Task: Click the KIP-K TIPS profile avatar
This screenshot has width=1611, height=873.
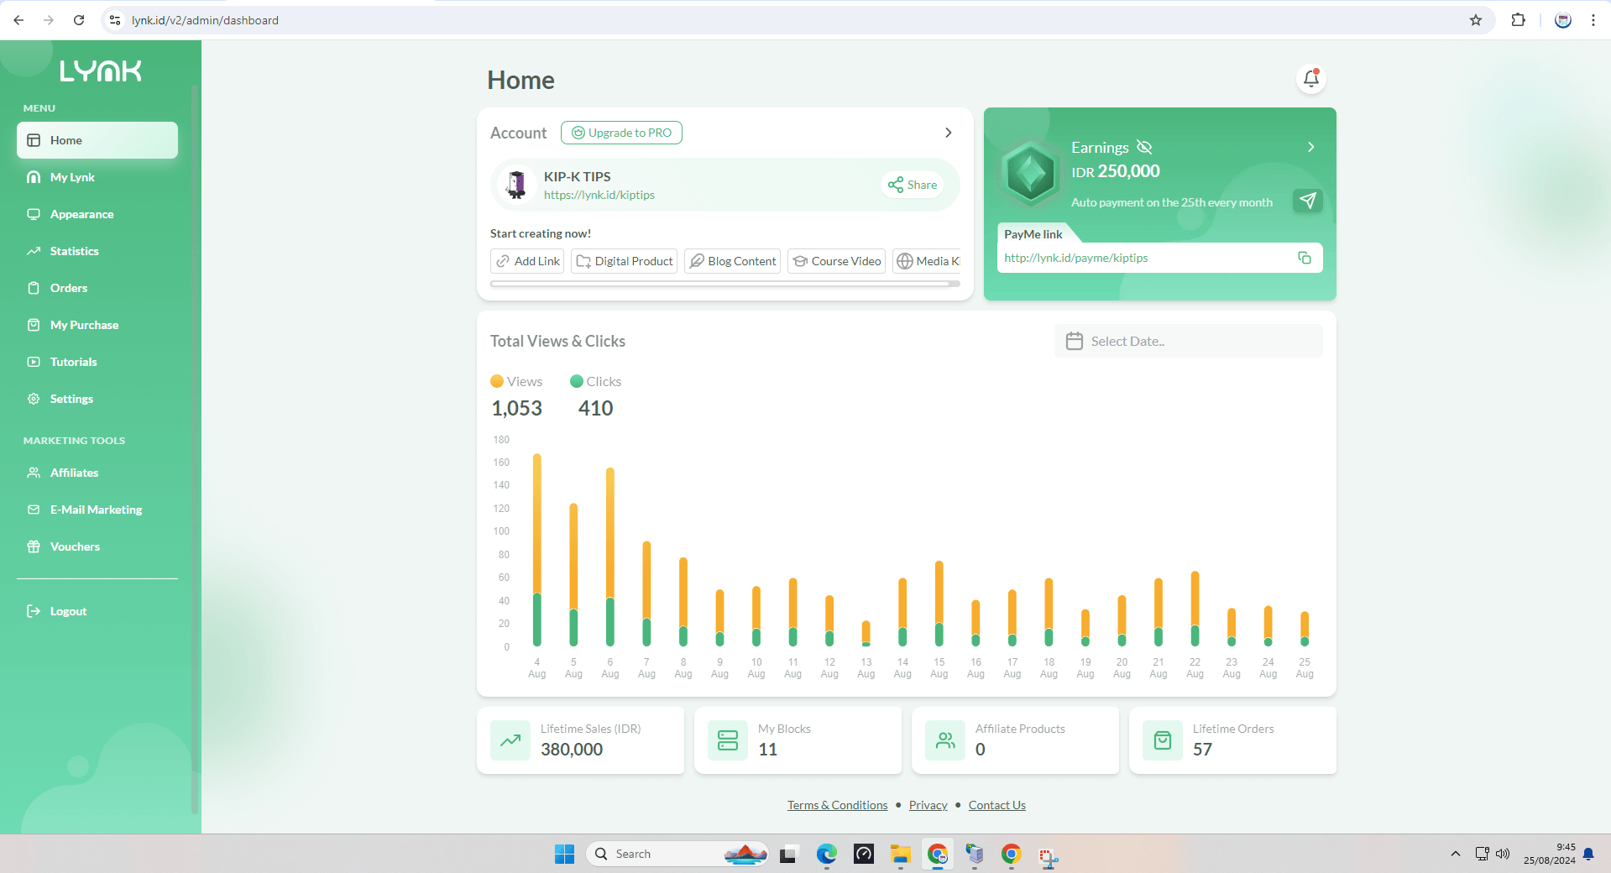Action: click(x=516, y=185)
